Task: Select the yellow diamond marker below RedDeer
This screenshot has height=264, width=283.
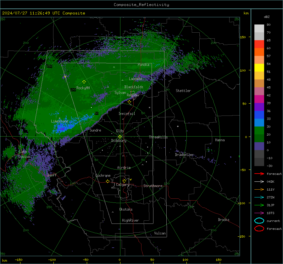Action: click(x=129, y=102)
